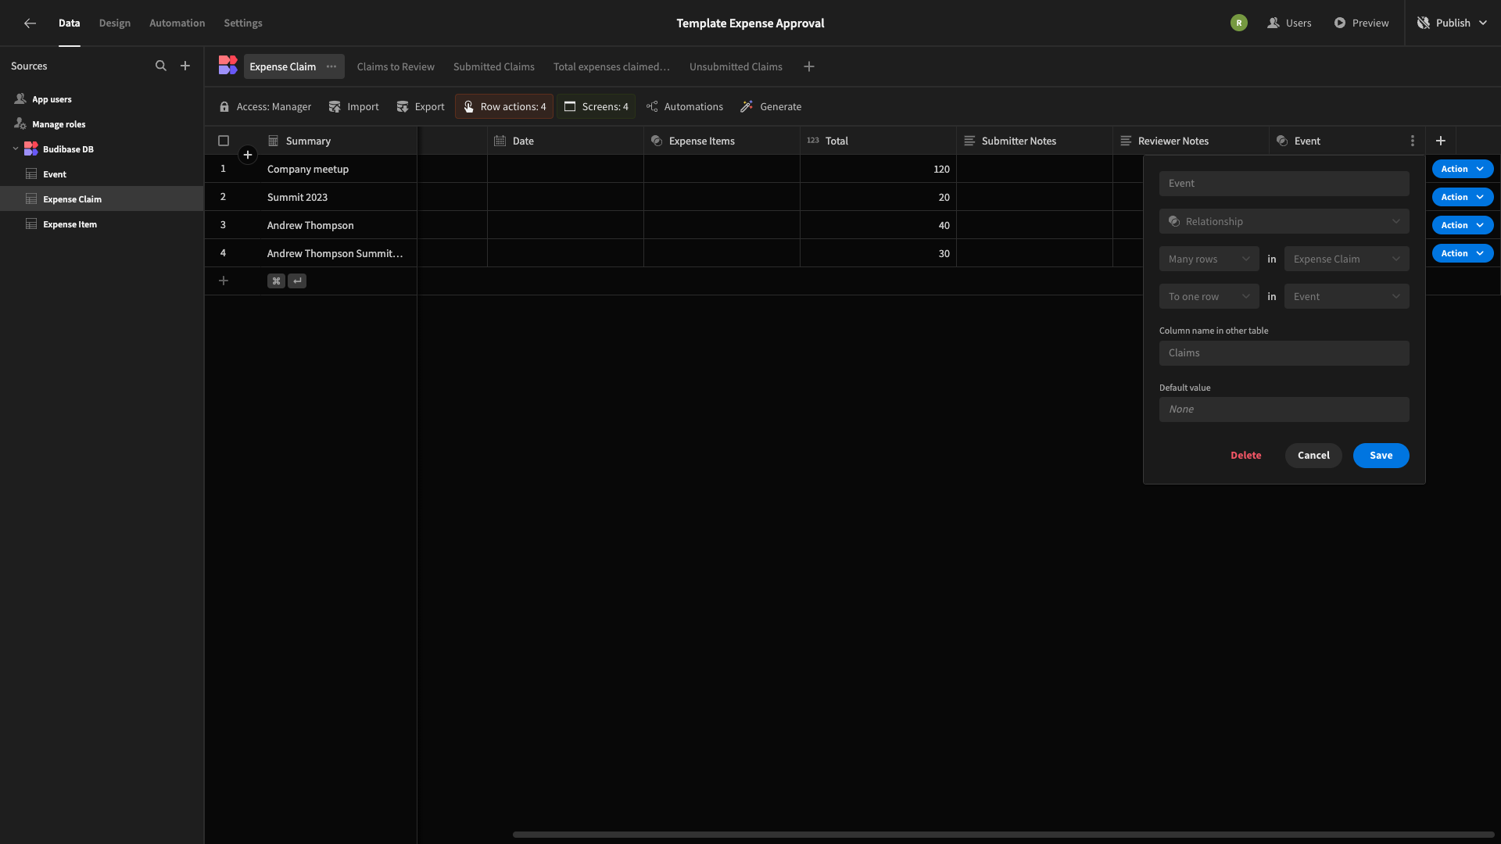The width and height of the screenshot is (1501, 844).
Task: Add a new view with plus icon
Action: [x=809, y=66]
